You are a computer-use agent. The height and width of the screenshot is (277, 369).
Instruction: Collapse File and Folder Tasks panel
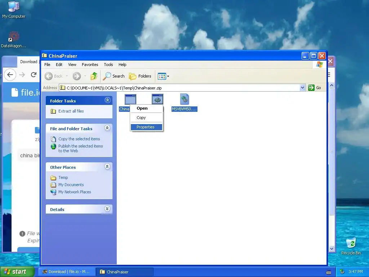point(107,128)
